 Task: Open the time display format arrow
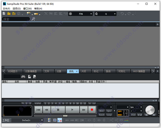[31, 107]
